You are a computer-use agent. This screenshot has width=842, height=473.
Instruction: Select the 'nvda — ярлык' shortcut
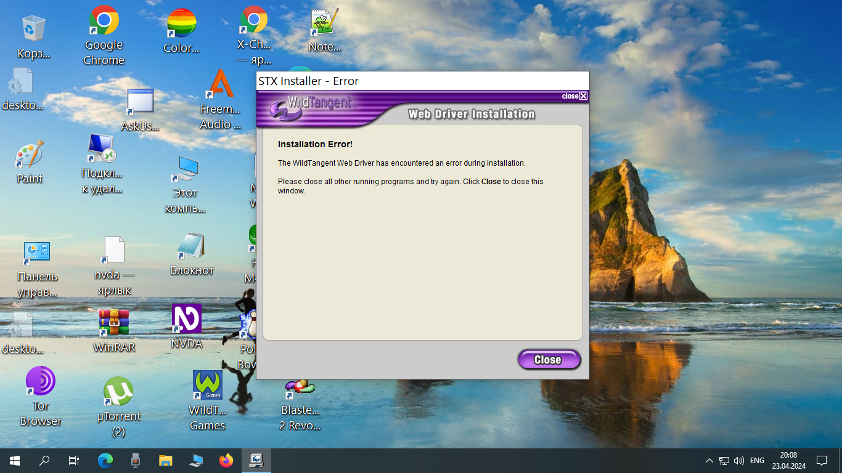(114, 266)
